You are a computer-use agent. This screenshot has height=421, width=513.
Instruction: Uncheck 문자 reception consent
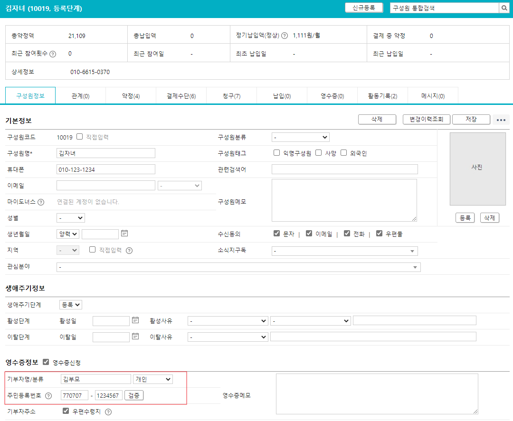[277, 234]
